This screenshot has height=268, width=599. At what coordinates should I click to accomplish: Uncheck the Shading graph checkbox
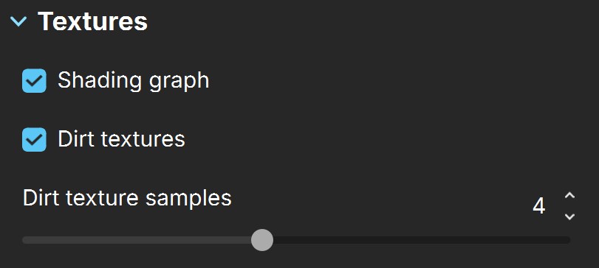(x=34, y=81)
